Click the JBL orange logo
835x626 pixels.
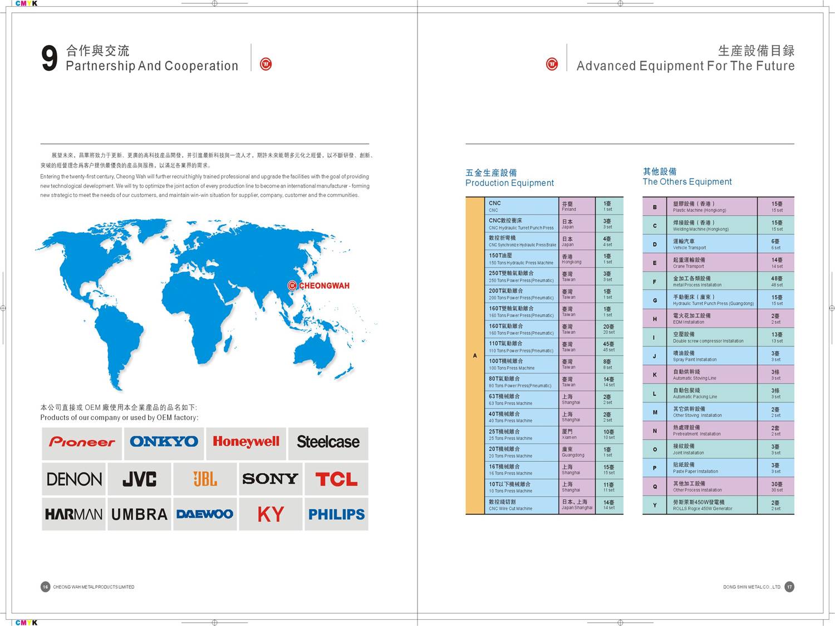coord(205,479)
